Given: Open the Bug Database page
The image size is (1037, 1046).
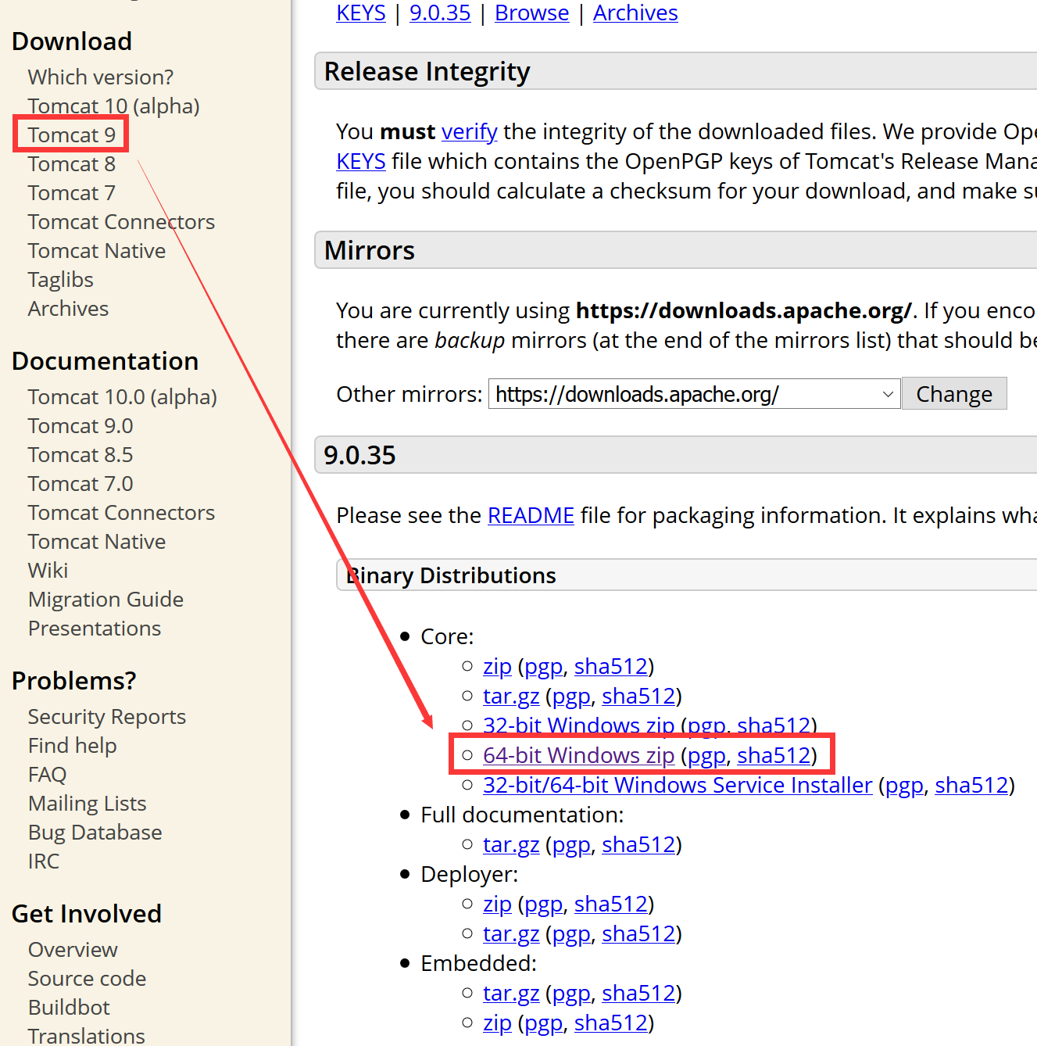Looking at the screenshot, I should click(95, 832).
